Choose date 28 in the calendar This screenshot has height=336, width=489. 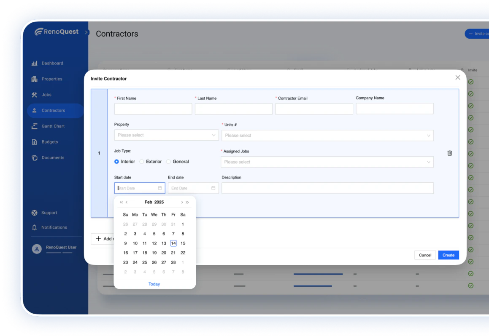click(x=173, y=263)
